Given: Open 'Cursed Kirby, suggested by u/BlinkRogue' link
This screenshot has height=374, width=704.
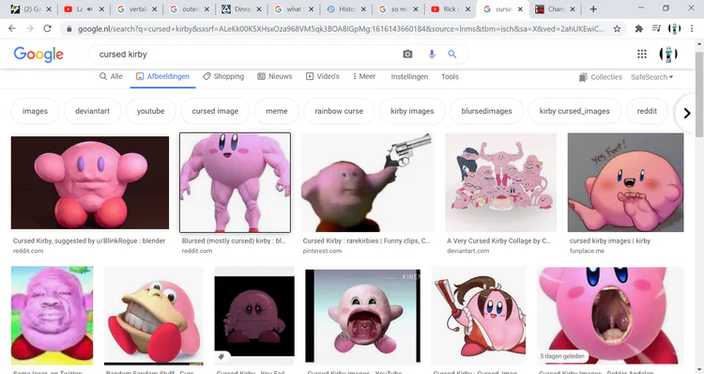Looking at the screenshot, I should tap(89, 241).
